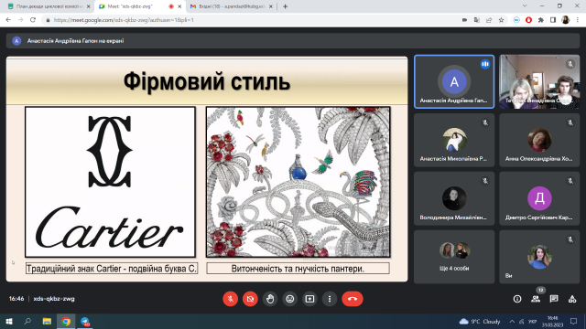Open a new browser tab

point(285,6)
